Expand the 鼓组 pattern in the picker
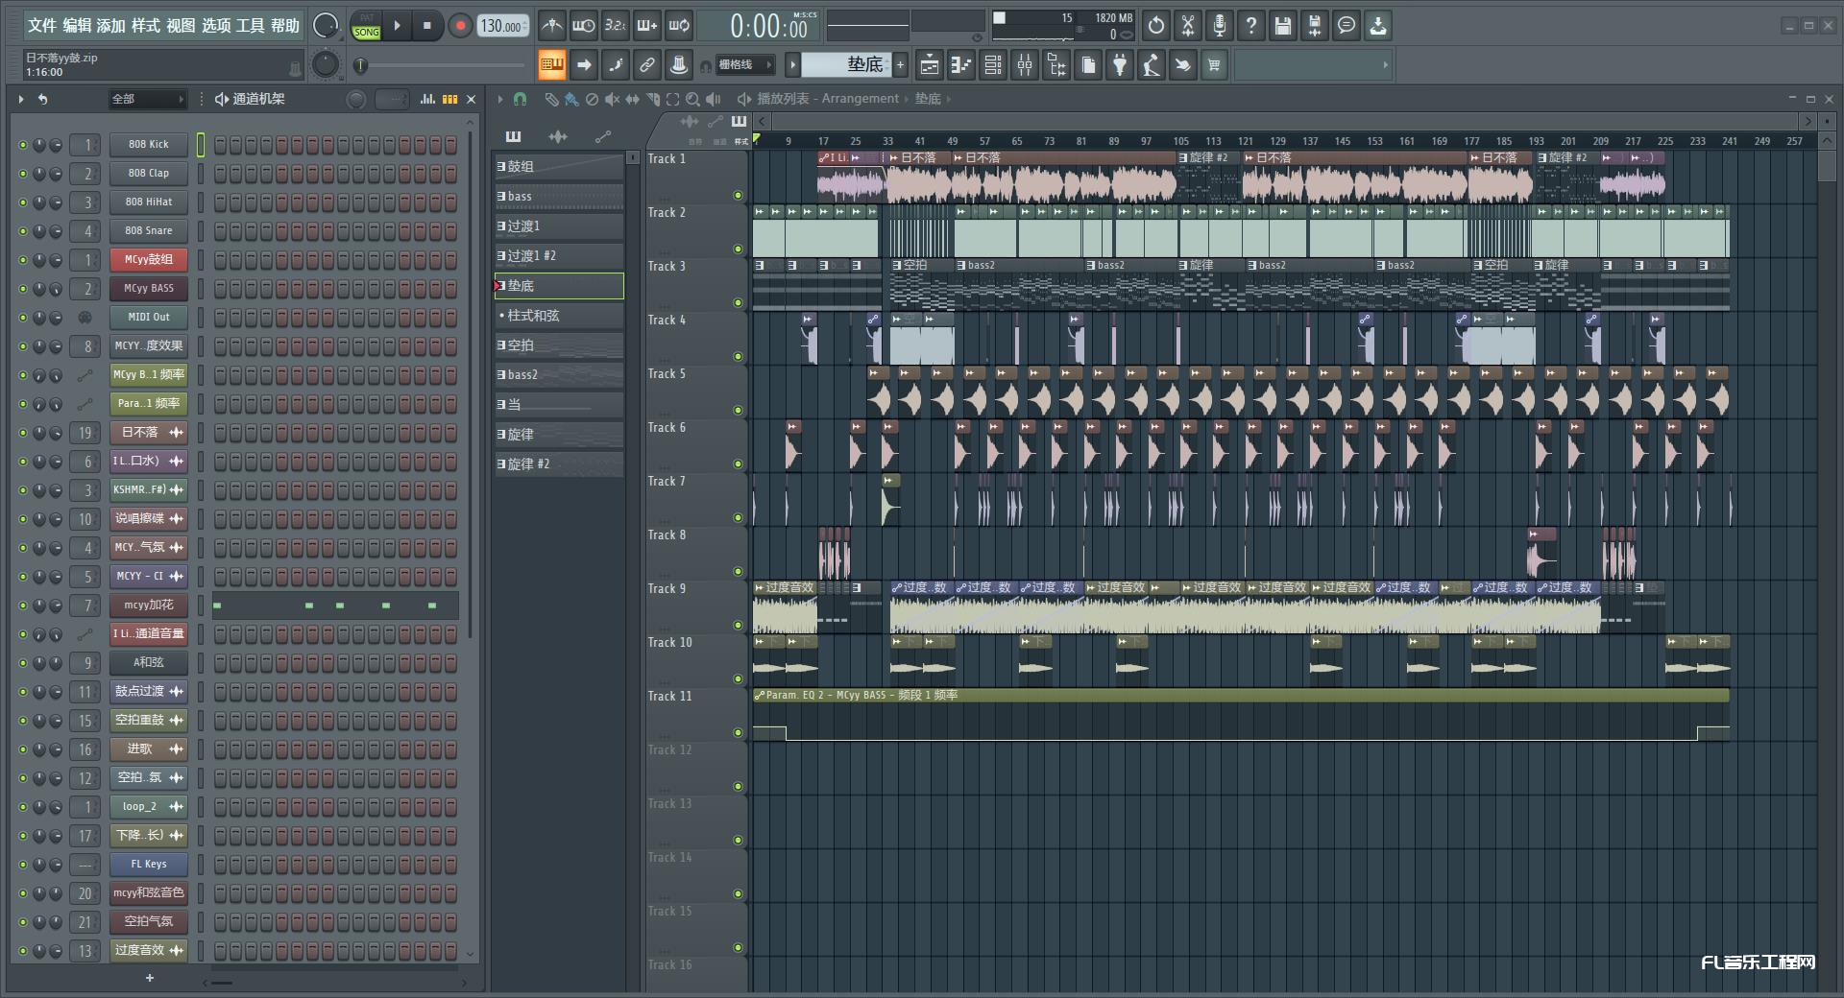 coord(501,166)
